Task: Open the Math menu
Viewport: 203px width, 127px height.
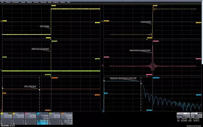Action: pos(50,2)
